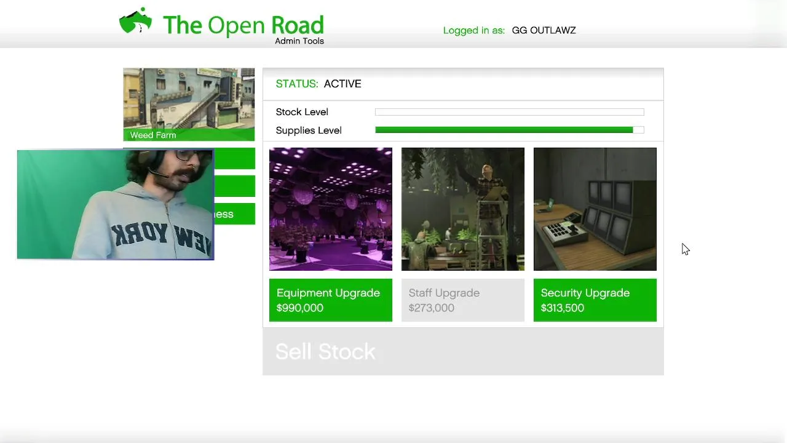The width and height of the screenshot is (787, 443).
Task: Click the webcam overlay of the streamer
Action: point(116,204)
